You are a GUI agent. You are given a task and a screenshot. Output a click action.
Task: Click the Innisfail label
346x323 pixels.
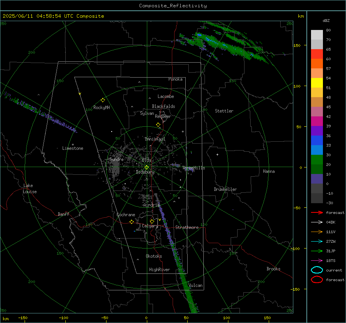tap(155, 139)
